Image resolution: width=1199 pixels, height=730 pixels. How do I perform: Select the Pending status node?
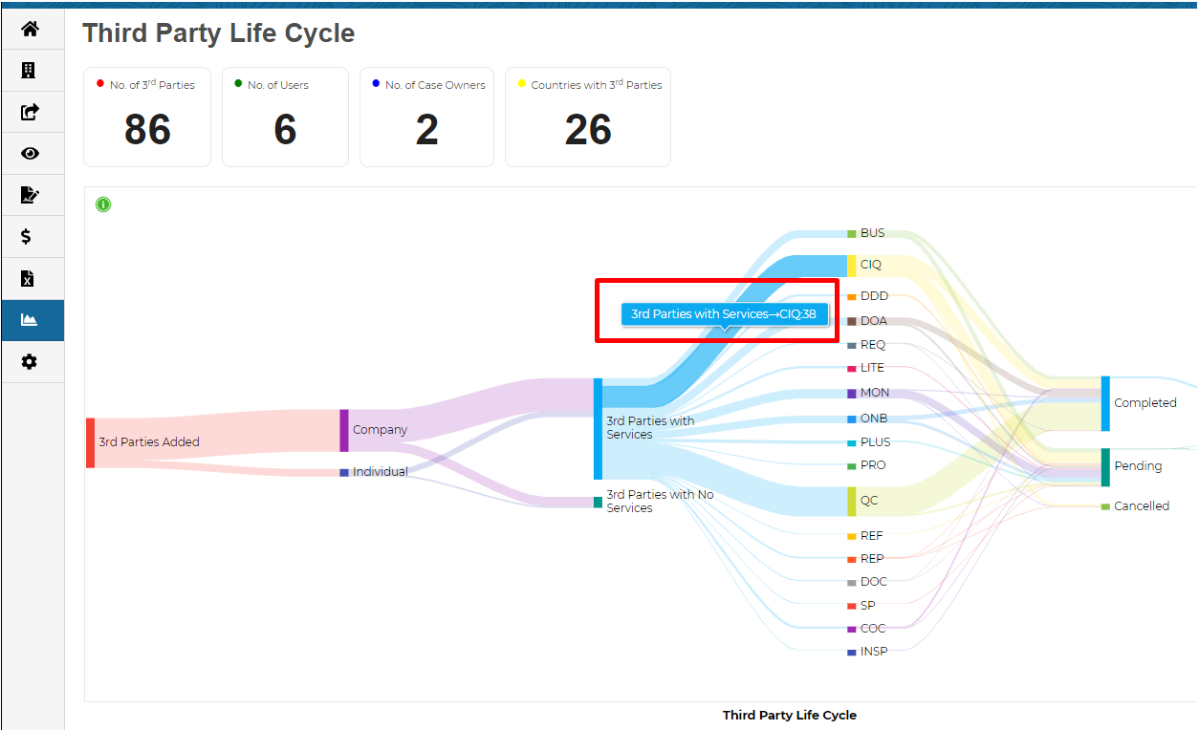[1105, 466]
